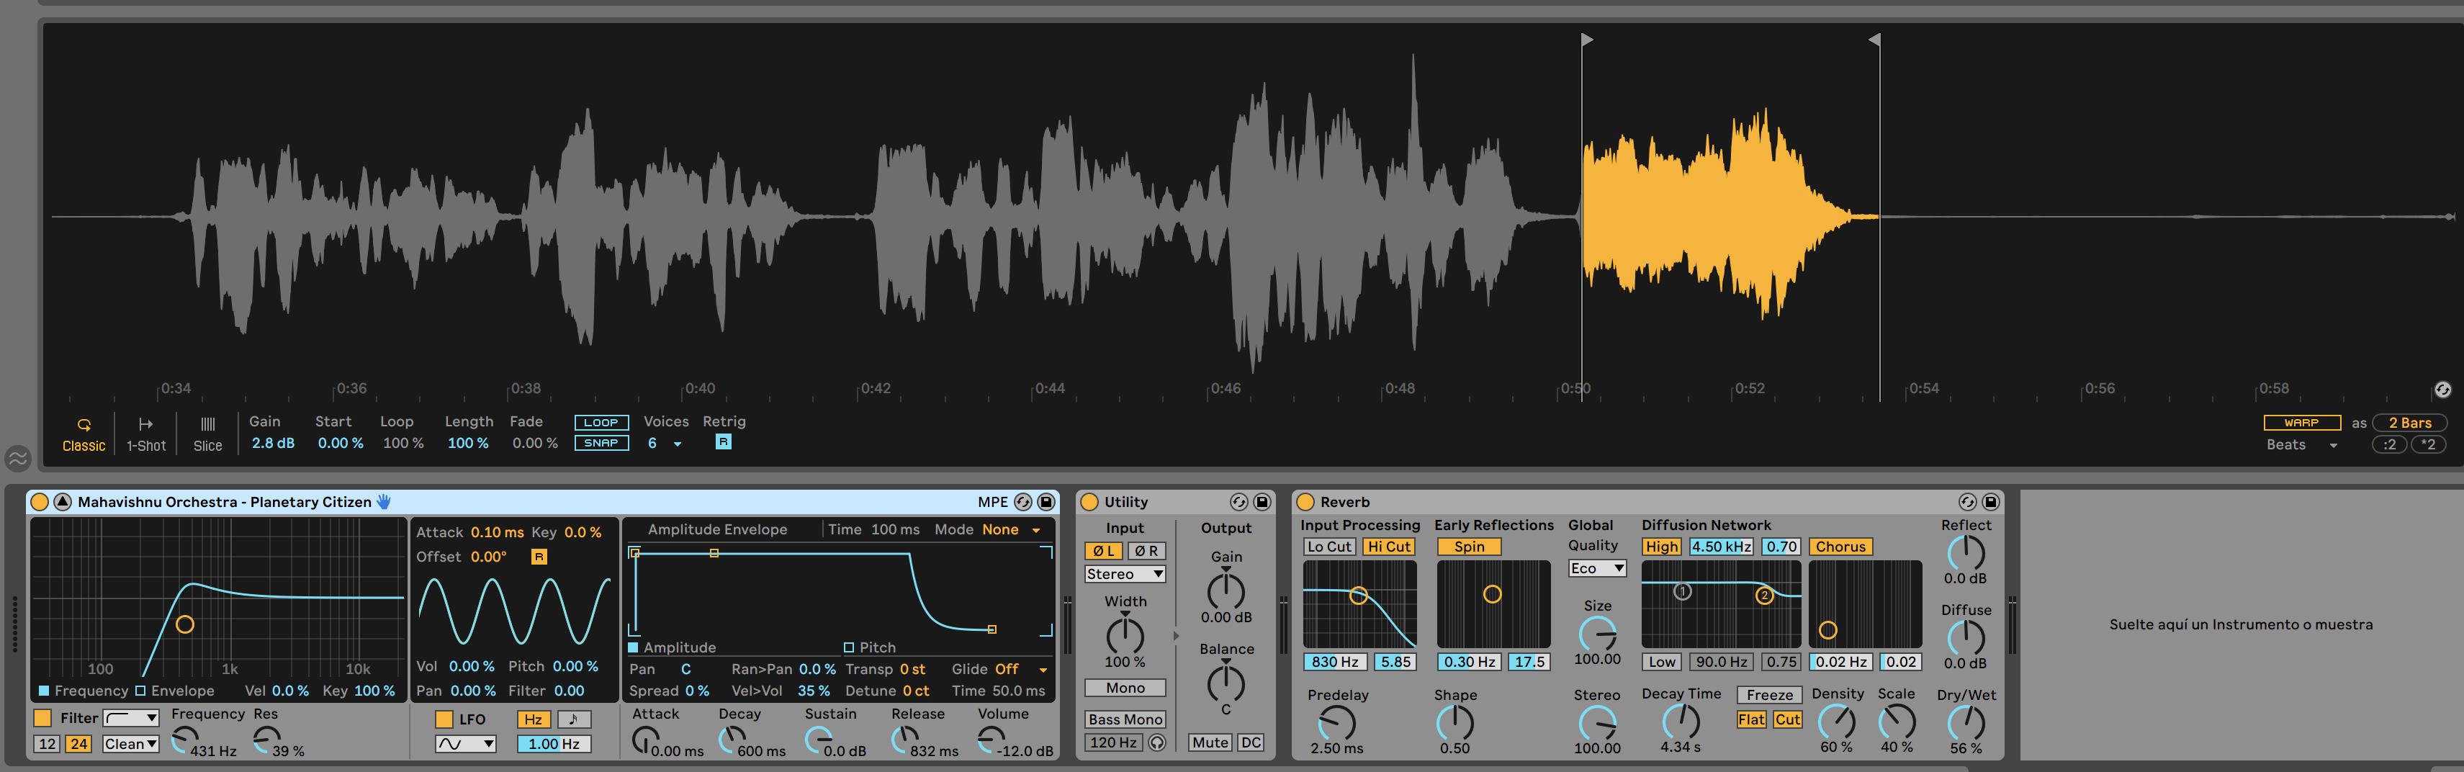
Task: Open the Reverb Quality Eco dropdown
Action: tap(1596, 568)
